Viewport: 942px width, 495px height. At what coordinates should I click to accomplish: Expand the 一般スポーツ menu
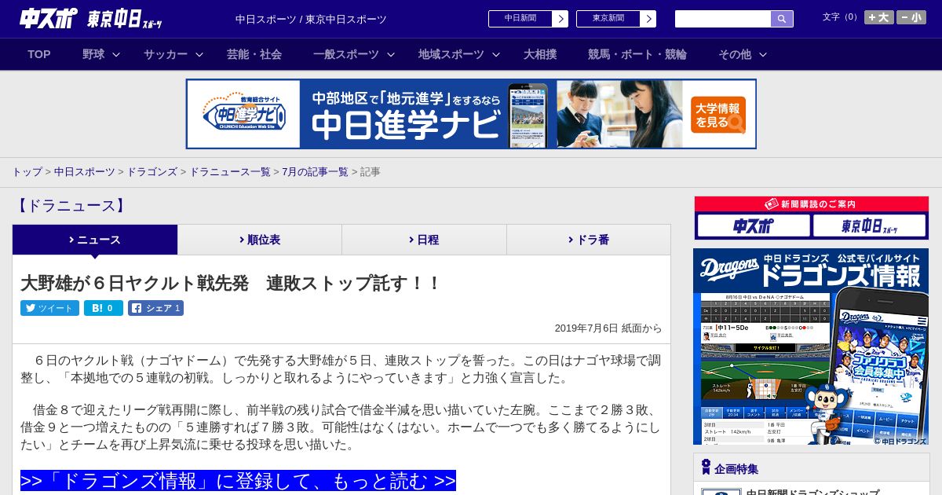click(354, 54)
